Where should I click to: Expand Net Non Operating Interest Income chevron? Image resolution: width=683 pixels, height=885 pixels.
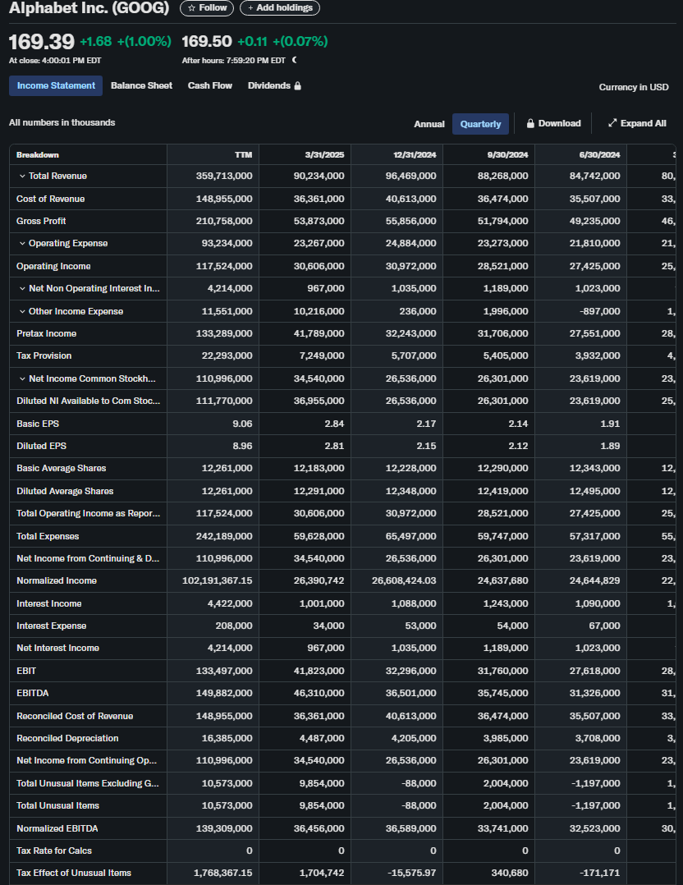(22, 288)
